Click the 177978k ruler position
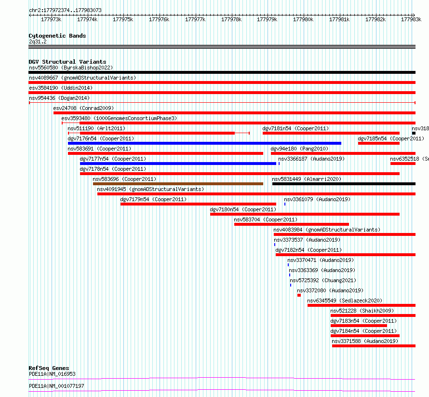 [x=231, y=19]
